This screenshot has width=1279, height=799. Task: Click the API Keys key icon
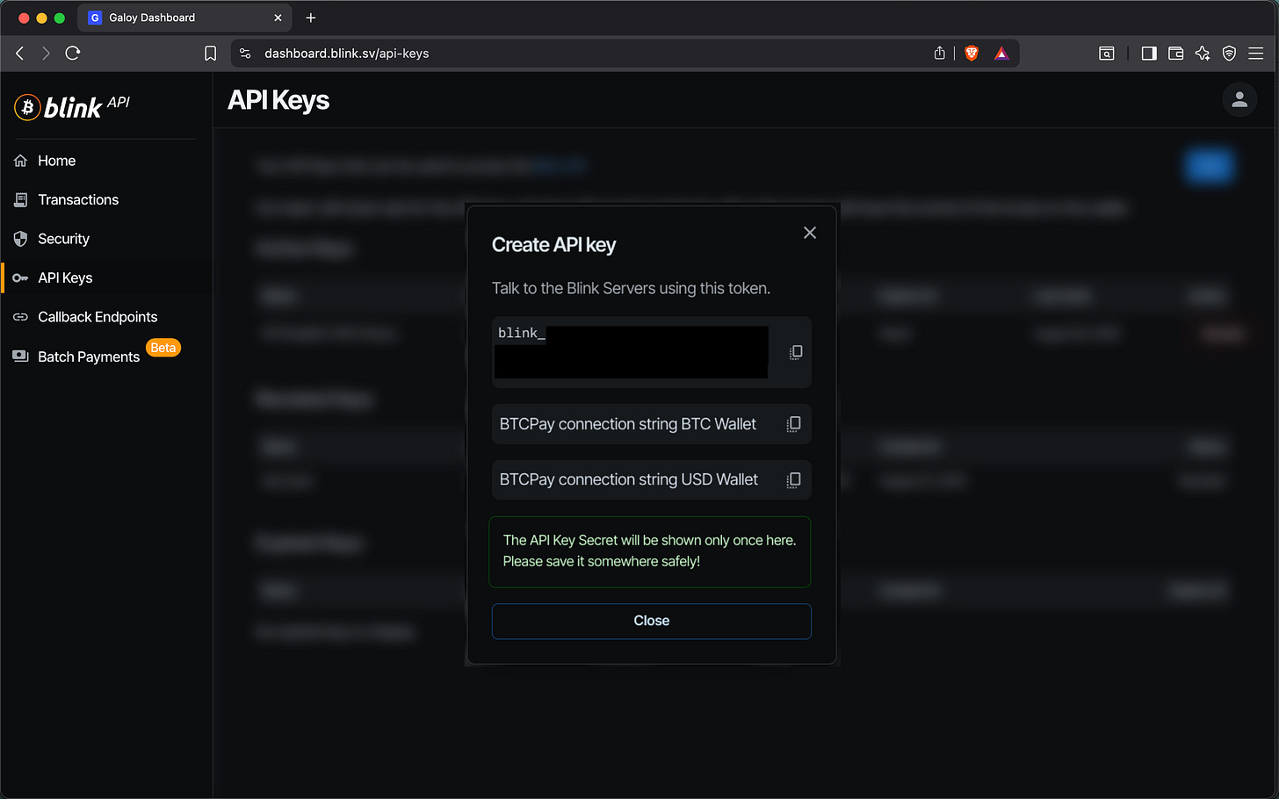tap(20, 277)
